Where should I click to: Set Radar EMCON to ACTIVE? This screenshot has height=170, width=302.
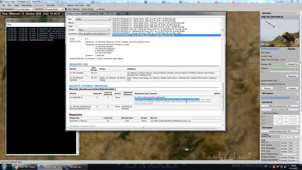279,117
